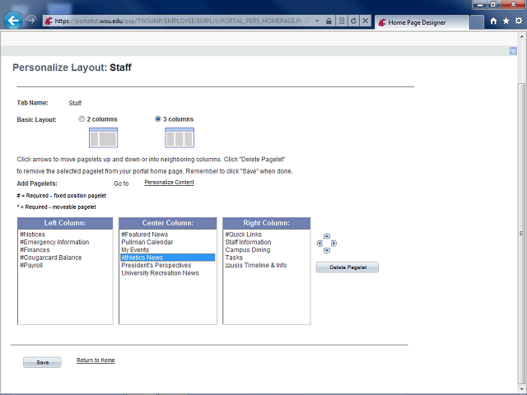Click the Delete Pagelet button
The image size is (527, 395).
(347, 267)
